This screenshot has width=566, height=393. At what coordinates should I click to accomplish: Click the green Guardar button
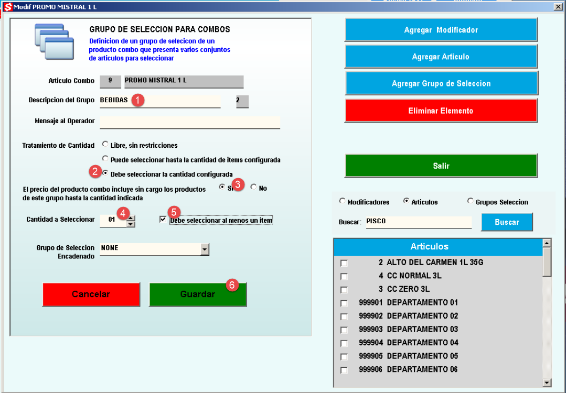[x=198, y=294]
